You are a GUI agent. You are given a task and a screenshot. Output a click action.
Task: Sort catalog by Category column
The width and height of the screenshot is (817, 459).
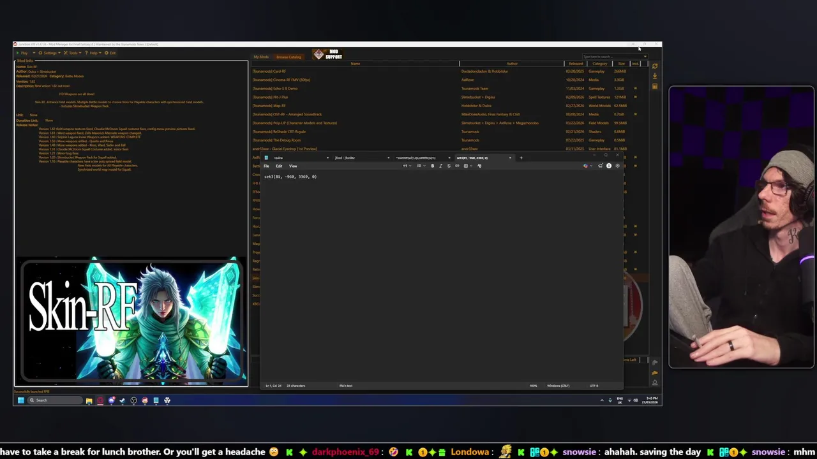pos(599,64)
